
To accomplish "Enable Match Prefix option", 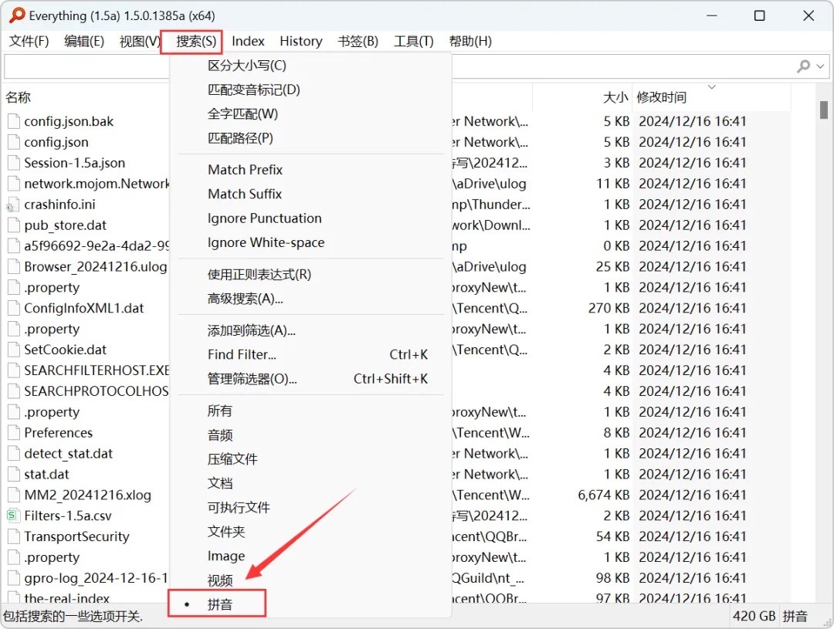I will 311,170.
